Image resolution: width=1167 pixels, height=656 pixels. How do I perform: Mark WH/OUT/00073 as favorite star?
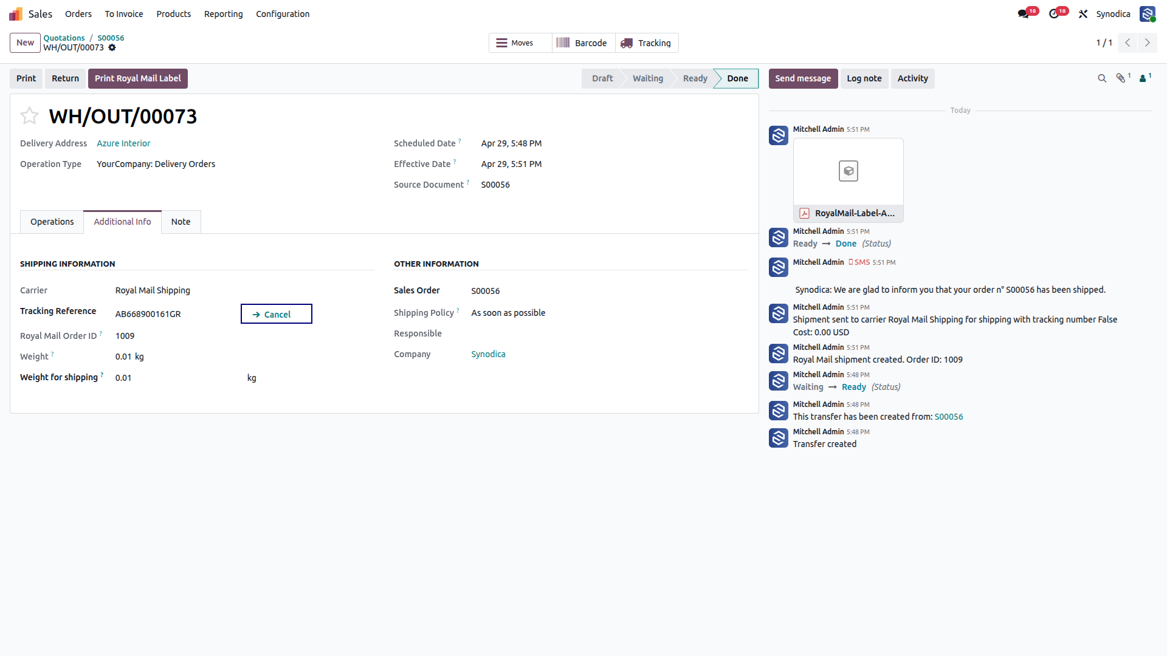coord(29,115)
